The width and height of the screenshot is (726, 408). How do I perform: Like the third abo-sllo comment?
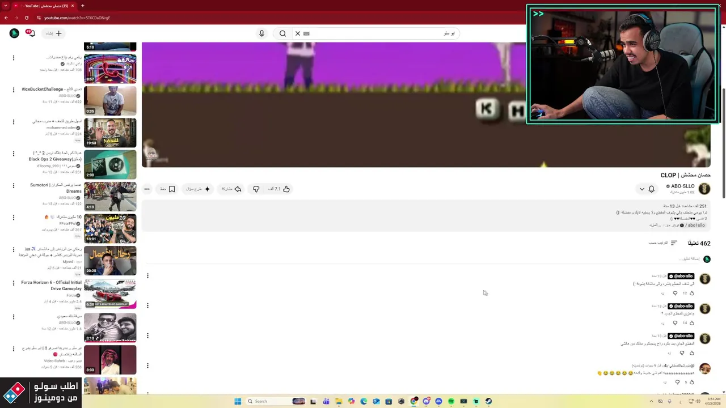click(x=691, y=353)
